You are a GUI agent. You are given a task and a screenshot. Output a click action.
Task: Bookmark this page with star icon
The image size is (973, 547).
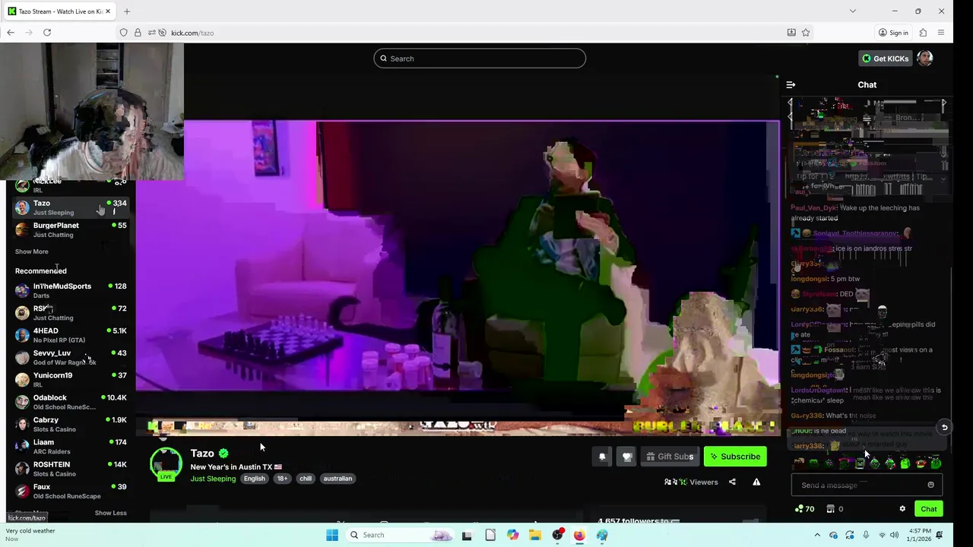(x=806, y=33)
